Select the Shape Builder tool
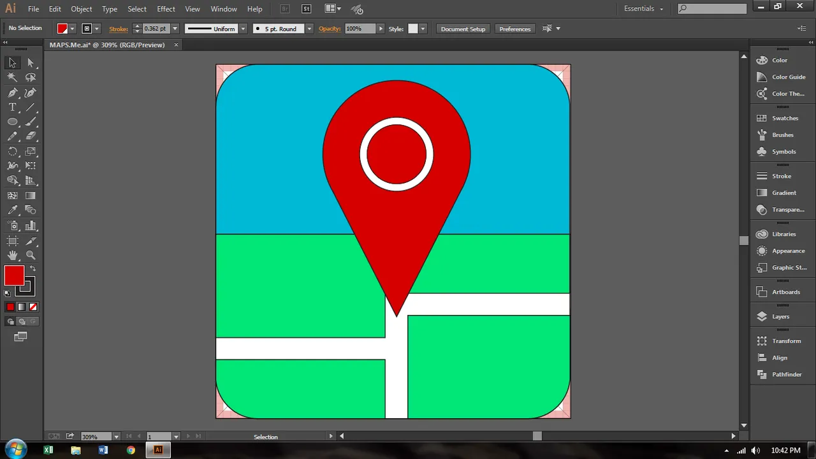The width and height of the screenshot is (816, 459). (x=12, y=181)
